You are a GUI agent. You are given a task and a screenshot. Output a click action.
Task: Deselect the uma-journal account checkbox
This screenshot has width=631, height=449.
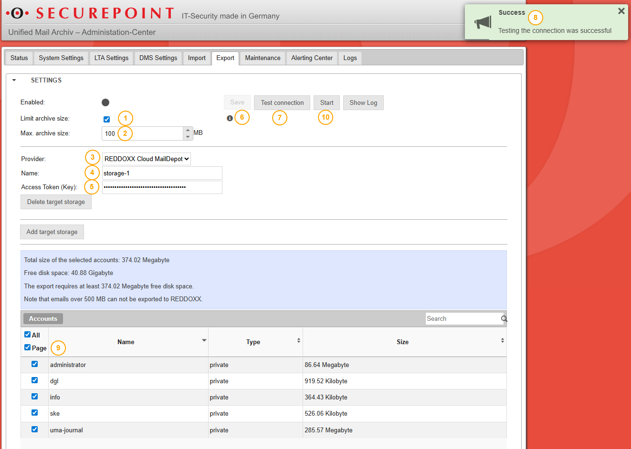click(x=34, y=429)
